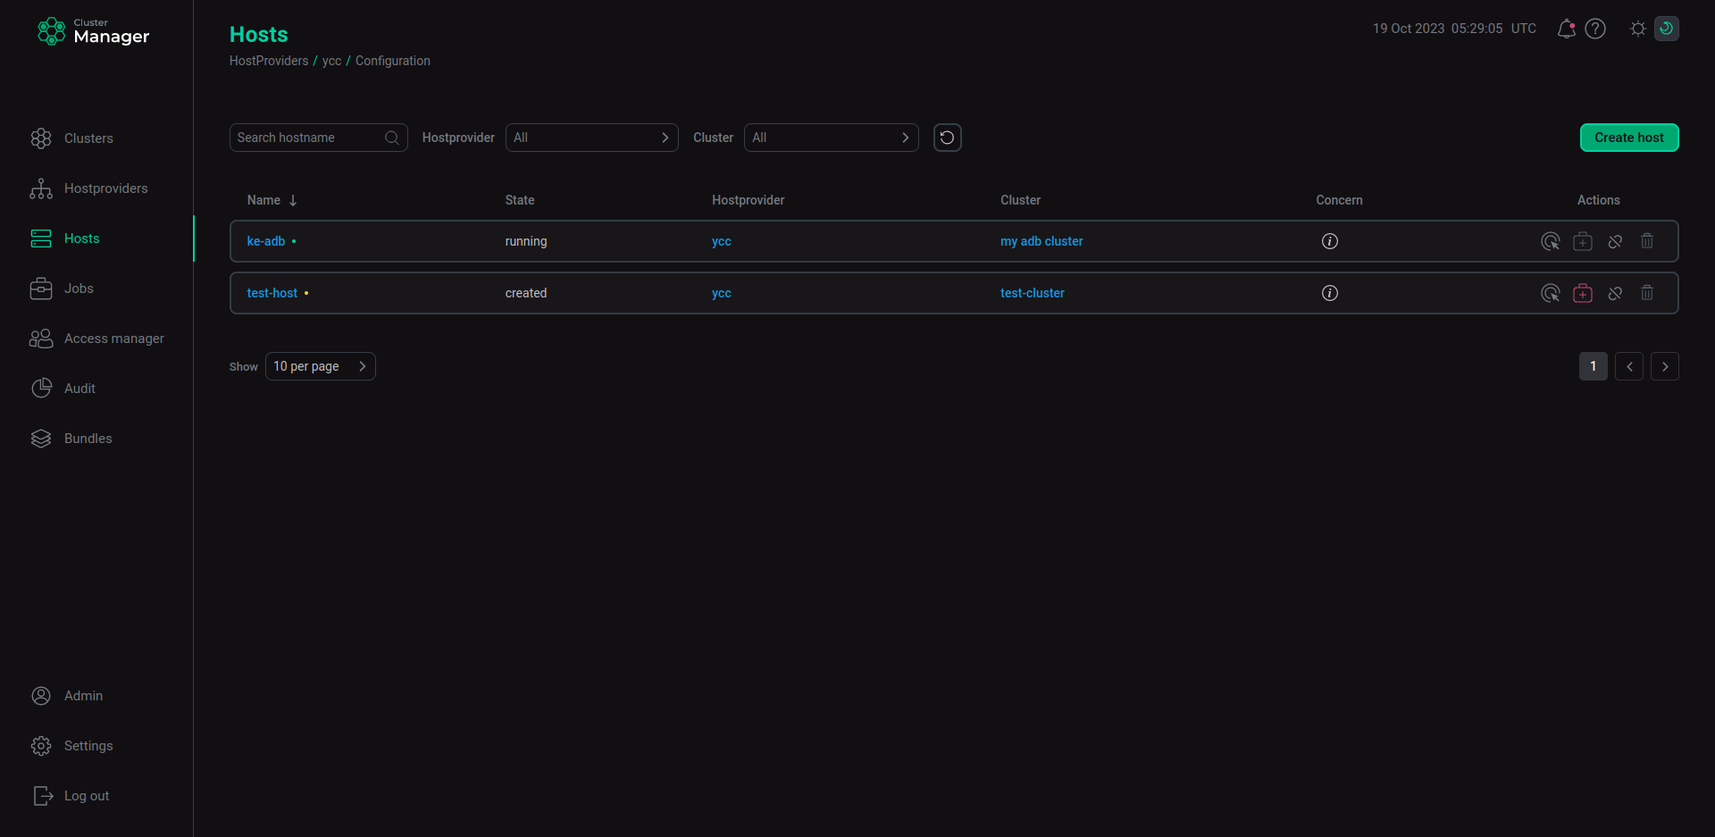Expand the 10 per page dropdown
Screen dimensions: 1715x837
[x=321, y=366]
